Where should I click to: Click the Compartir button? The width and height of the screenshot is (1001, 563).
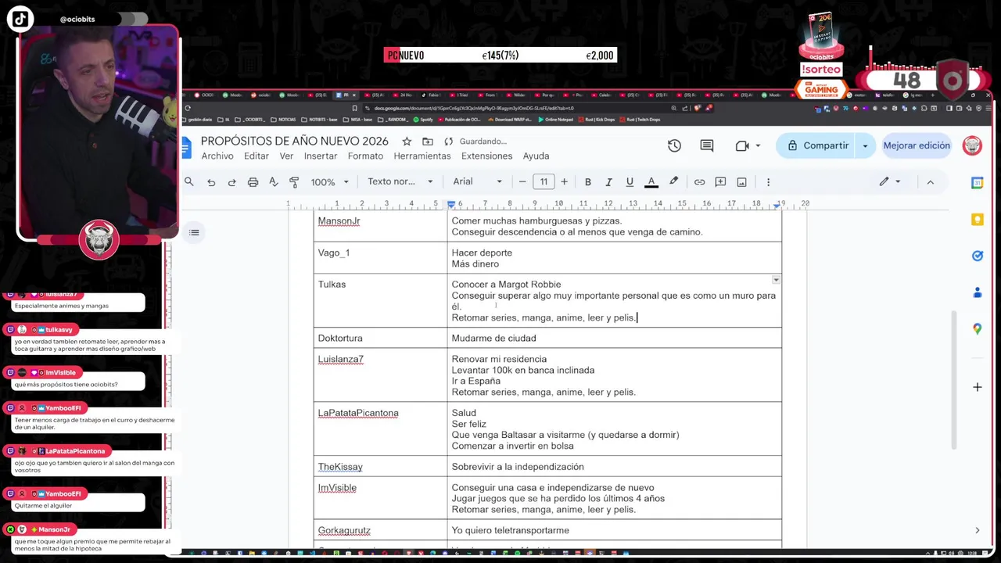[816, 145]
